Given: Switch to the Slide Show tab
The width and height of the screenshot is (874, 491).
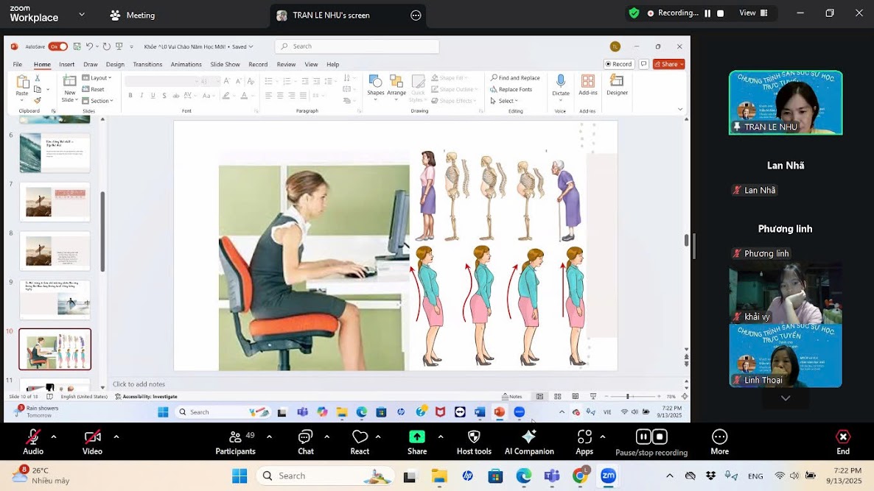Looking at the screenshot, I should click(225, 65).
